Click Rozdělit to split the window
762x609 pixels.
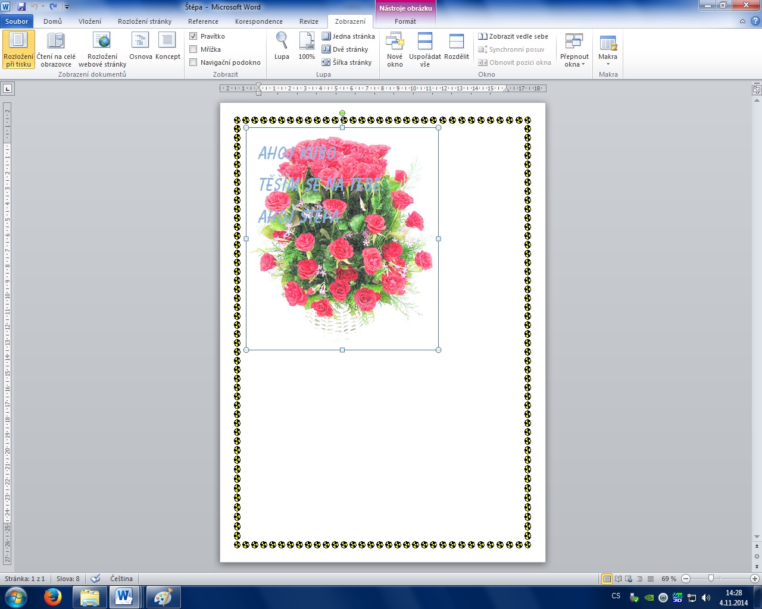457,46
